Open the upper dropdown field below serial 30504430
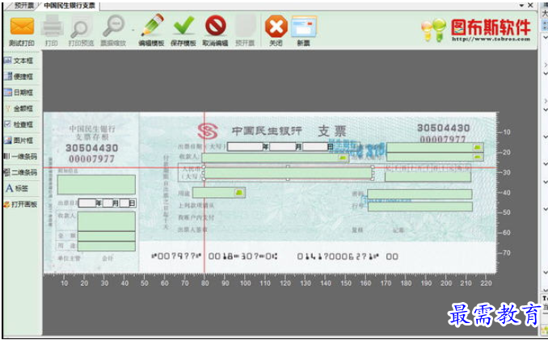This screenshot has height=340, width=548. pos(478,147)
